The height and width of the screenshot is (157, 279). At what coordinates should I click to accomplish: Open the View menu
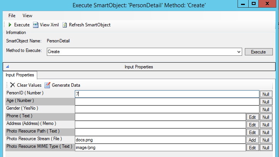pos(27,16)
